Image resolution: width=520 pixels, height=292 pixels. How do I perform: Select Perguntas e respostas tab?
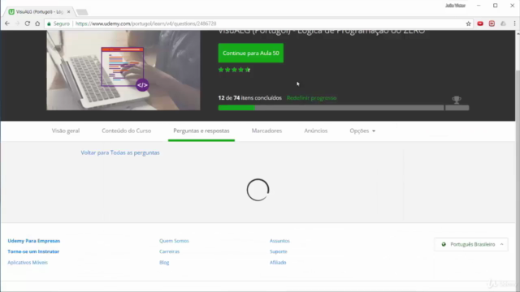coord(201,131)
